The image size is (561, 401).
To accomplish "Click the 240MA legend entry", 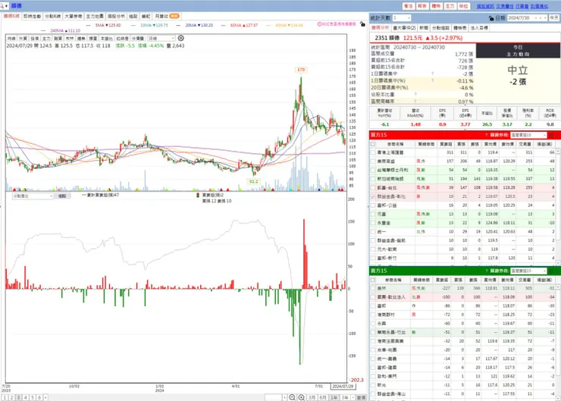I will coord(61,31).
